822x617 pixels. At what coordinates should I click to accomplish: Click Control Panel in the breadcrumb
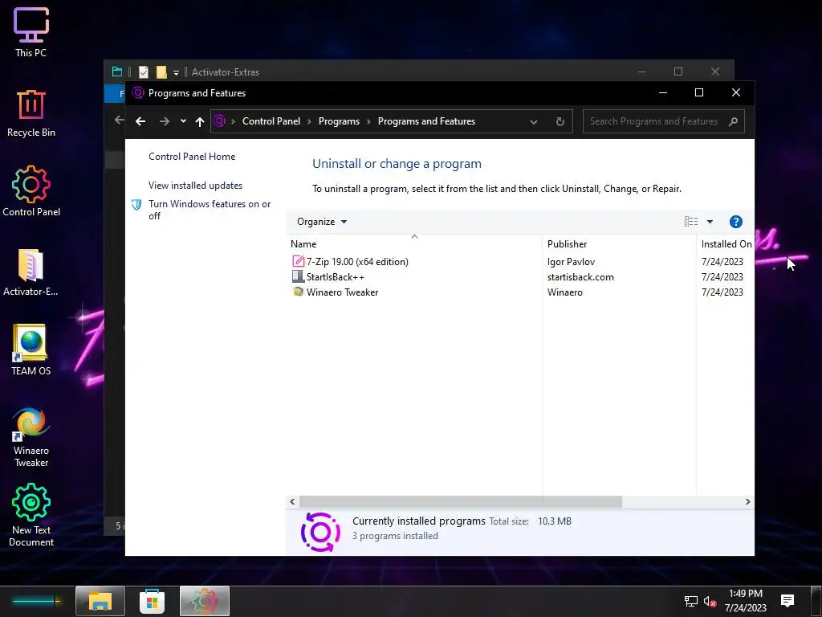click(271, 121)
